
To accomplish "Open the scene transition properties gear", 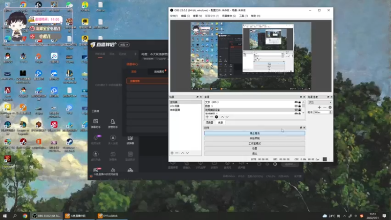I will (x=330, y=108).
